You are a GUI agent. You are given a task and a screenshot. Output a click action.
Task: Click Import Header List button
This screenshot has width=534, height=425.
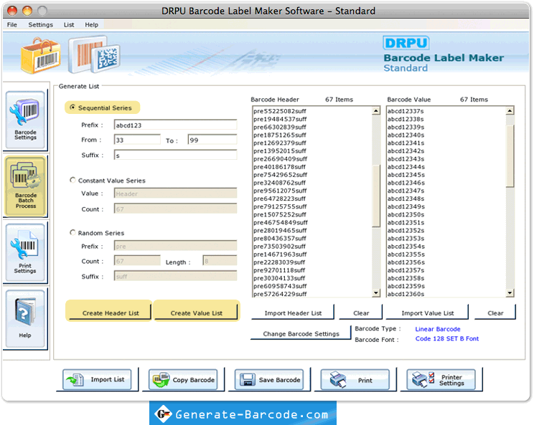[x=293, y=312]
